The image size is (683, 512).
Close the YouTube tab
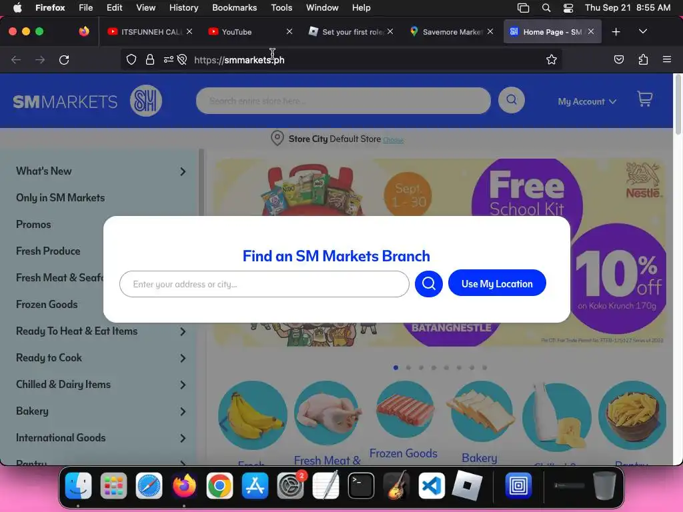click(289, 31)
